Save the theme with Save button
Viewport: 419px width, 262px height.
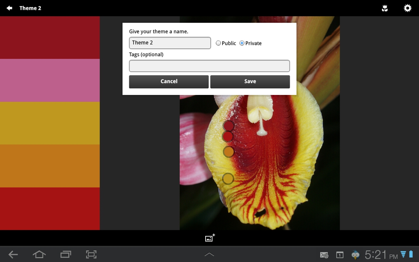tap(250, 82)
